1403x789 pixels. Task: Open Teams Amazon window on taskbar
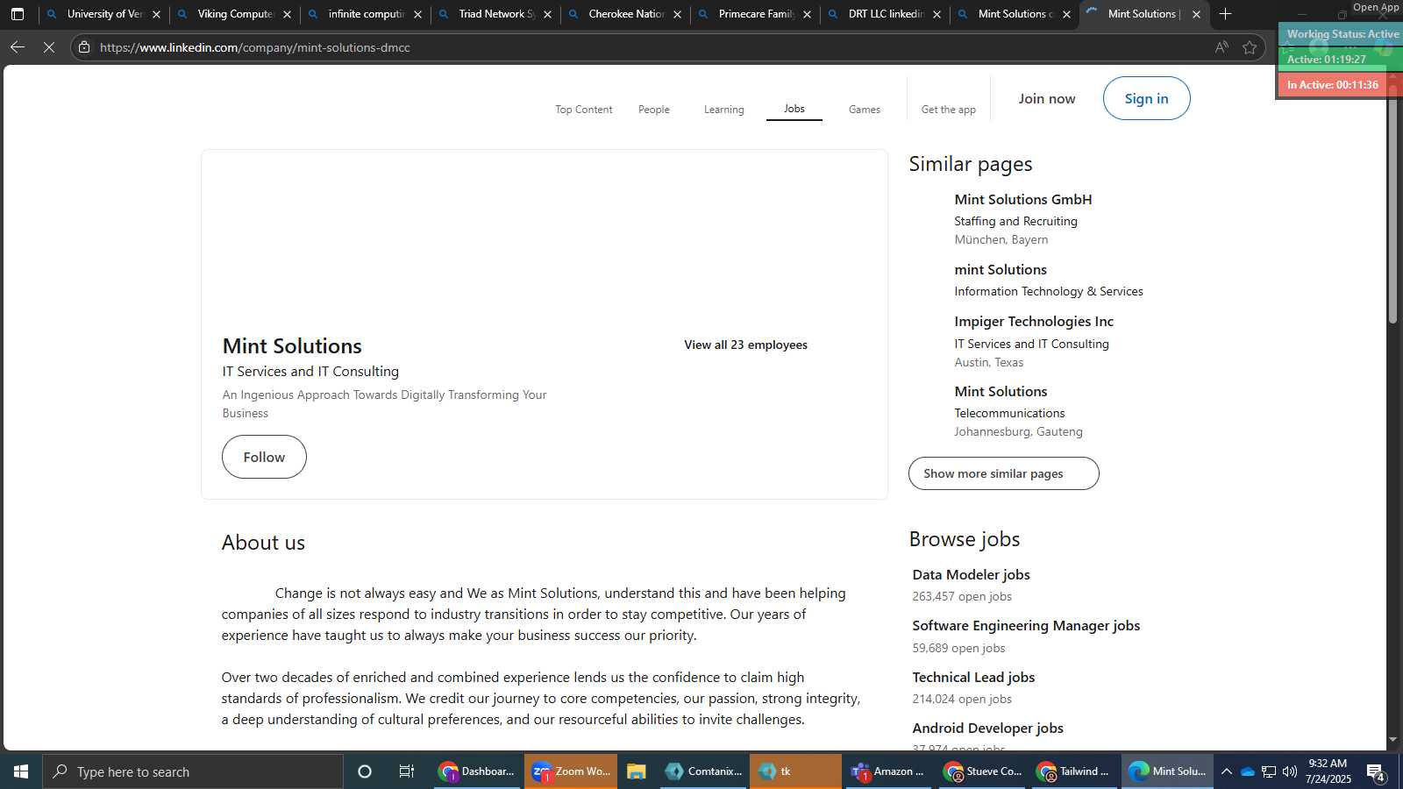(x=888, y=771)
